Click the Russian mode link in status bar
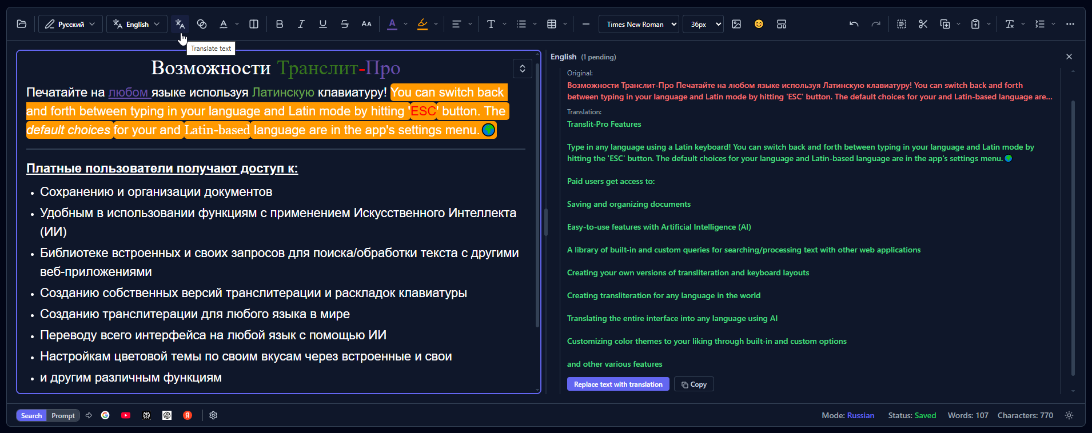 tap(860, 415)
